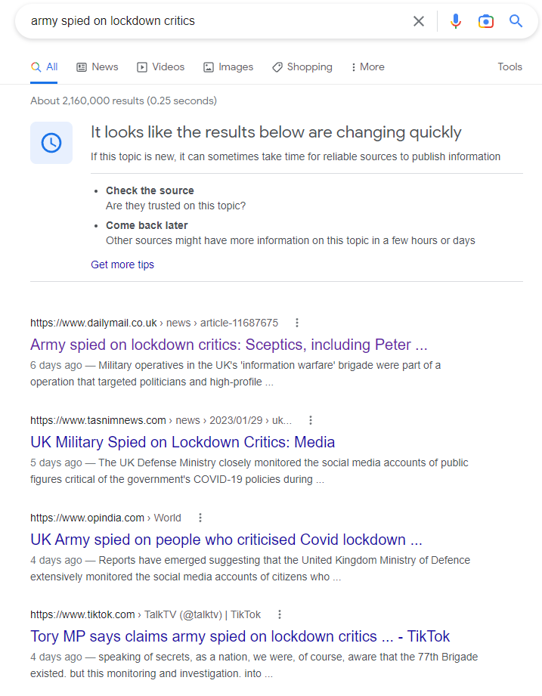The width and height of the screenshot is (542, 696).
Task: Open three-dot menu for Daily Mail result
Action: click(297, 323)
